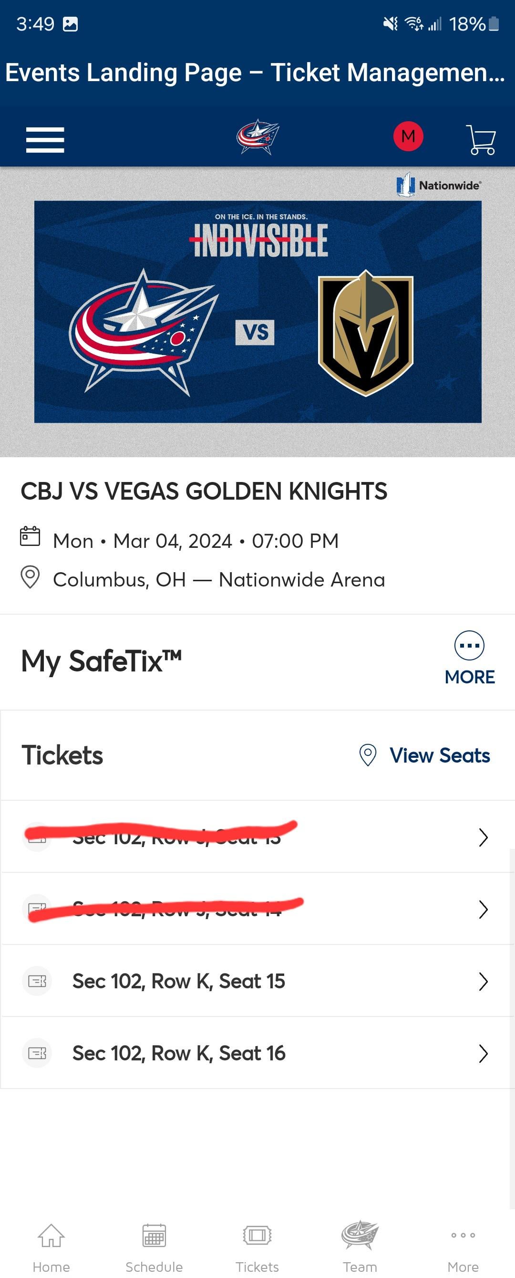Expand the second redacted ticket chevron
Image resolution: width=515 pixels, height=1278 pixels.
(x=483, y=910)
